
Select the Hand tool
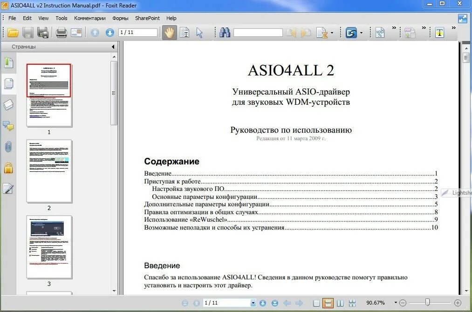click(169, 32)
